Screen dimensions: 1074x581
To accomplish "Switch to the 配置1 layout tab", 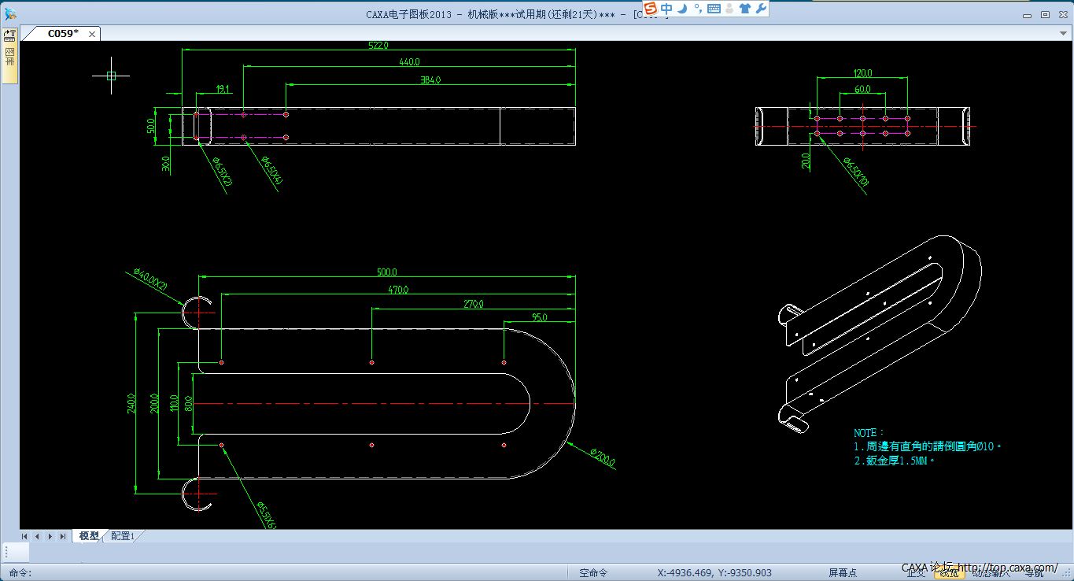I will point(123,536).
